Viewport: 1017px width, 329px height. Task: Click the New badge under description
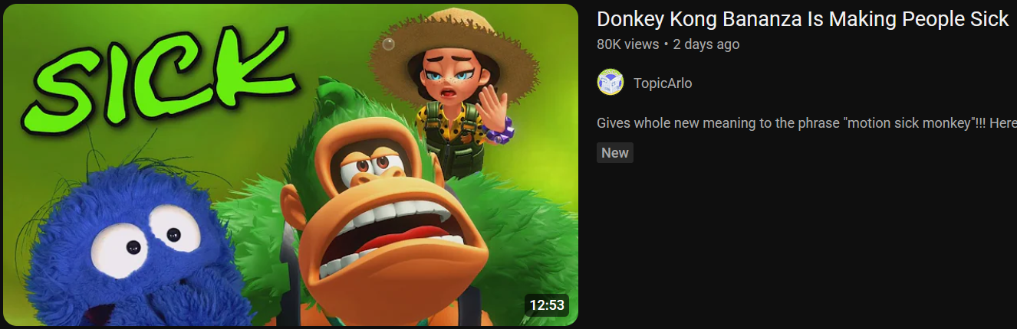[x=615, y=152]
